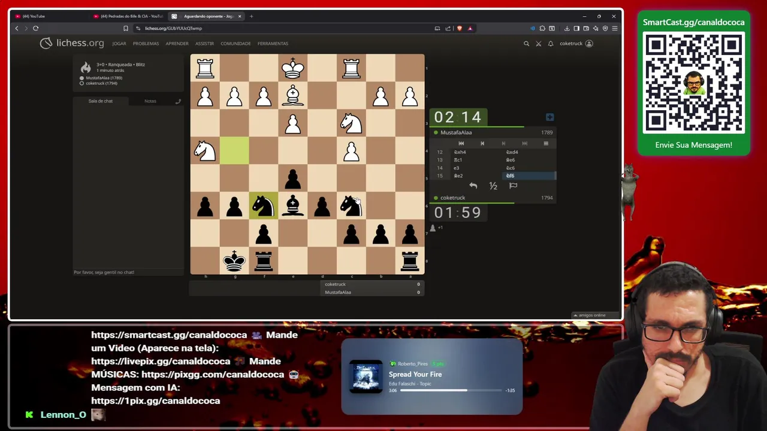Click the bookmark icon next to the address bar
This screenshot has width=767, height=431.
coord(125,28)
